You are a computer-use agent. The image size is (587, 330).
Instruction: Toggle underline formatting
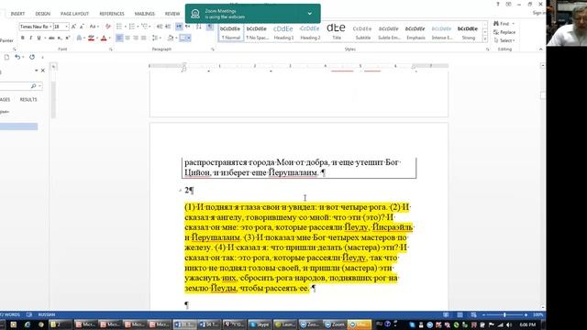(39, 38)
